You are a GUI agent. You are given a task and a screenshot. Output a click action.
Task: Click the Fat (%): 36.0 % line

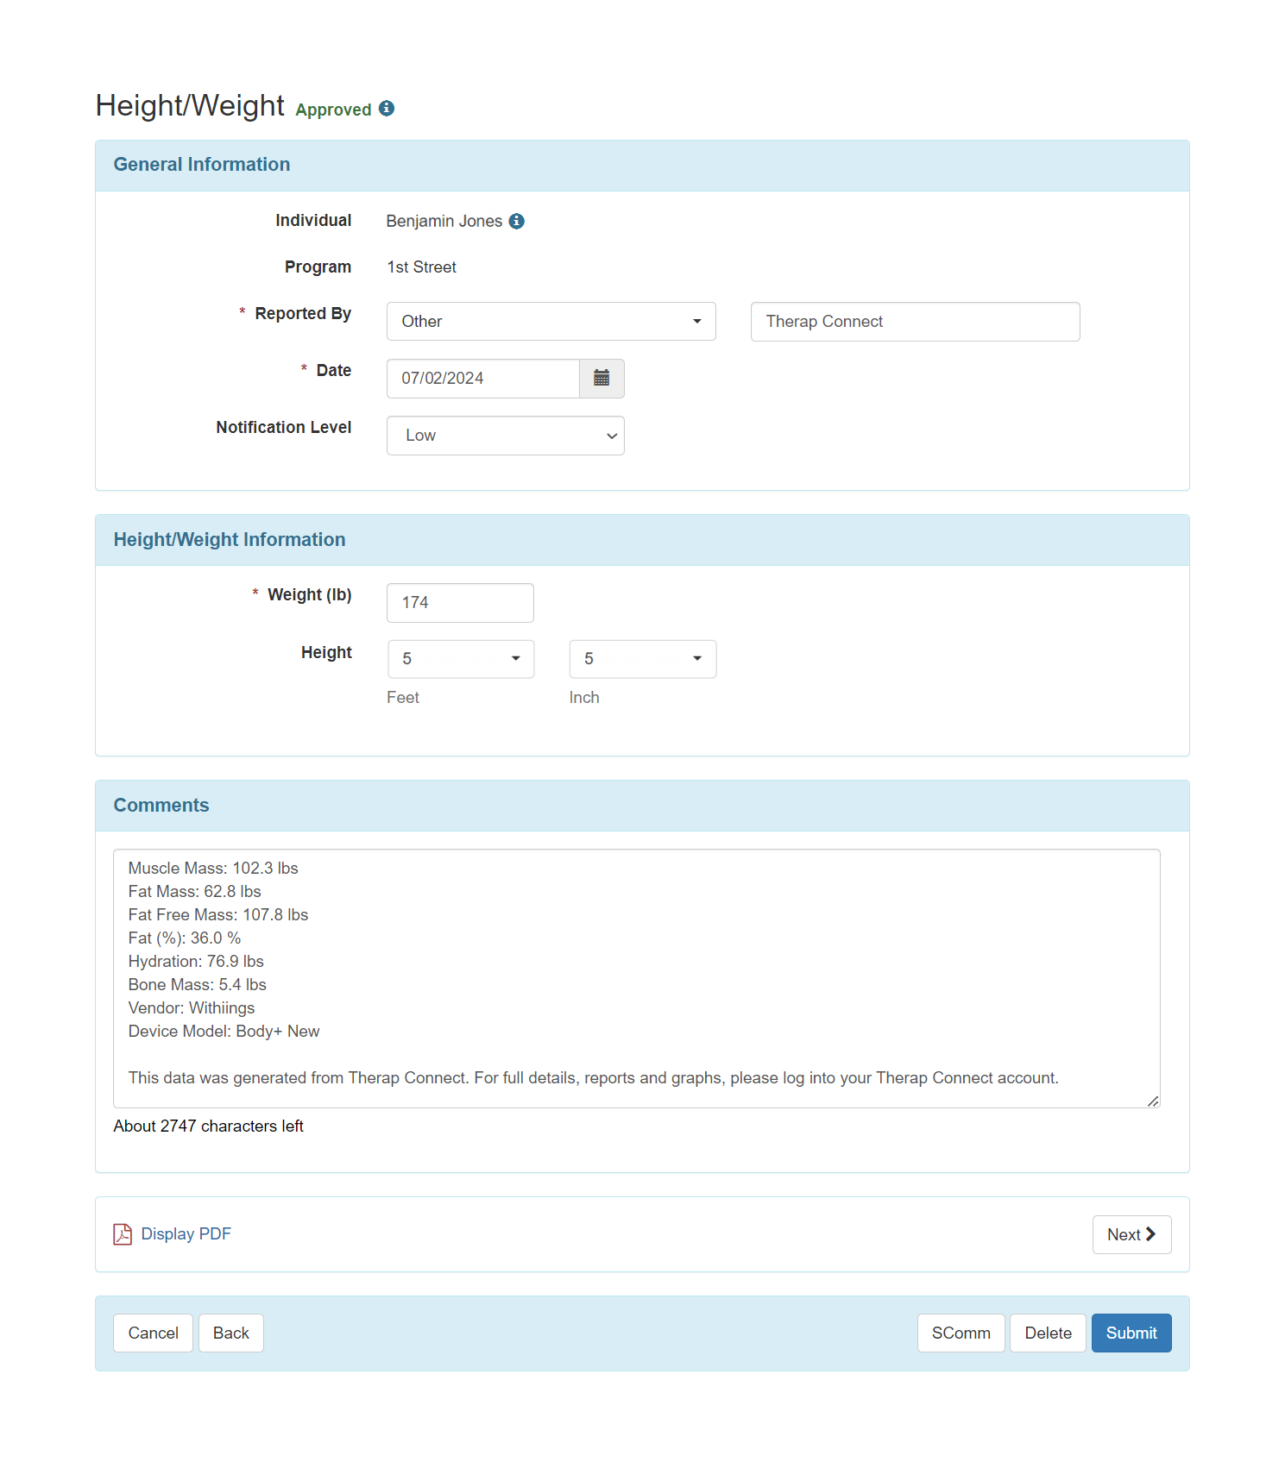185,938
